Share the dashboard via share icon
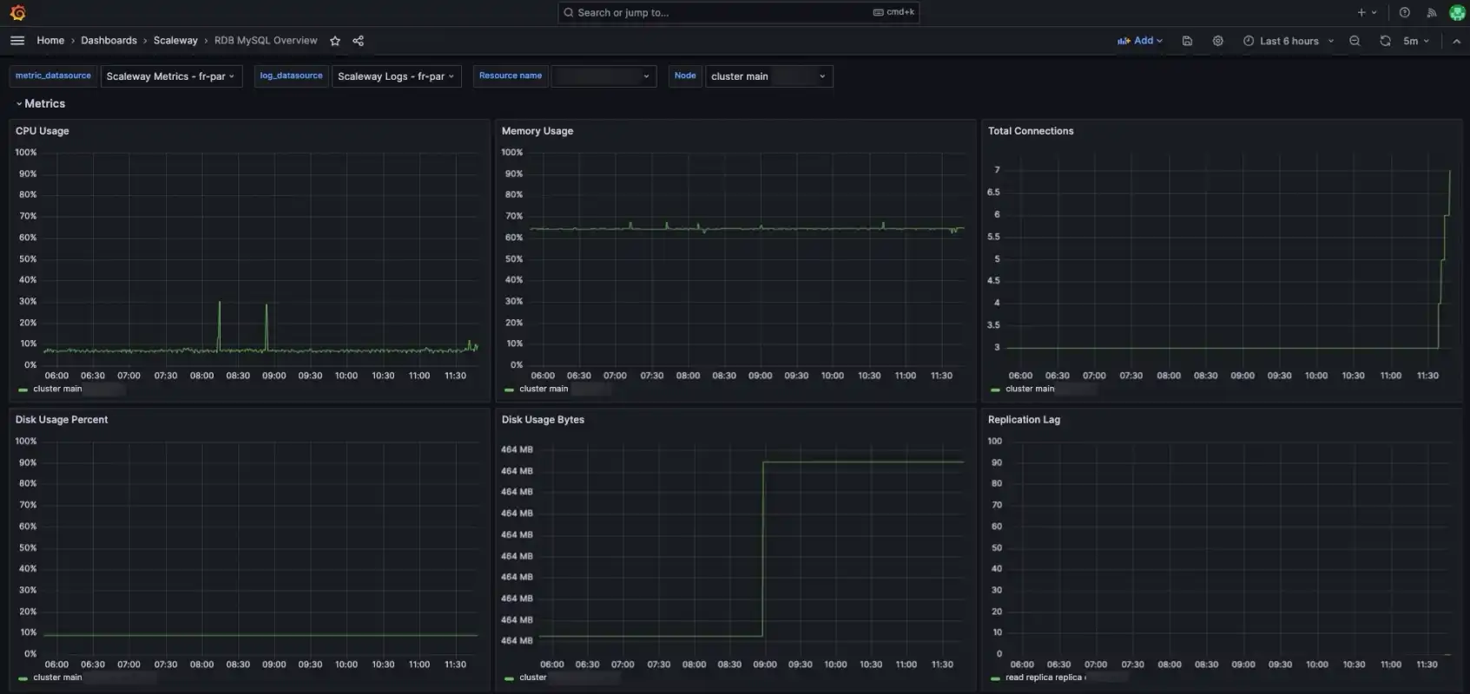This screenshot has height=694, width=1470. (358, 41)
